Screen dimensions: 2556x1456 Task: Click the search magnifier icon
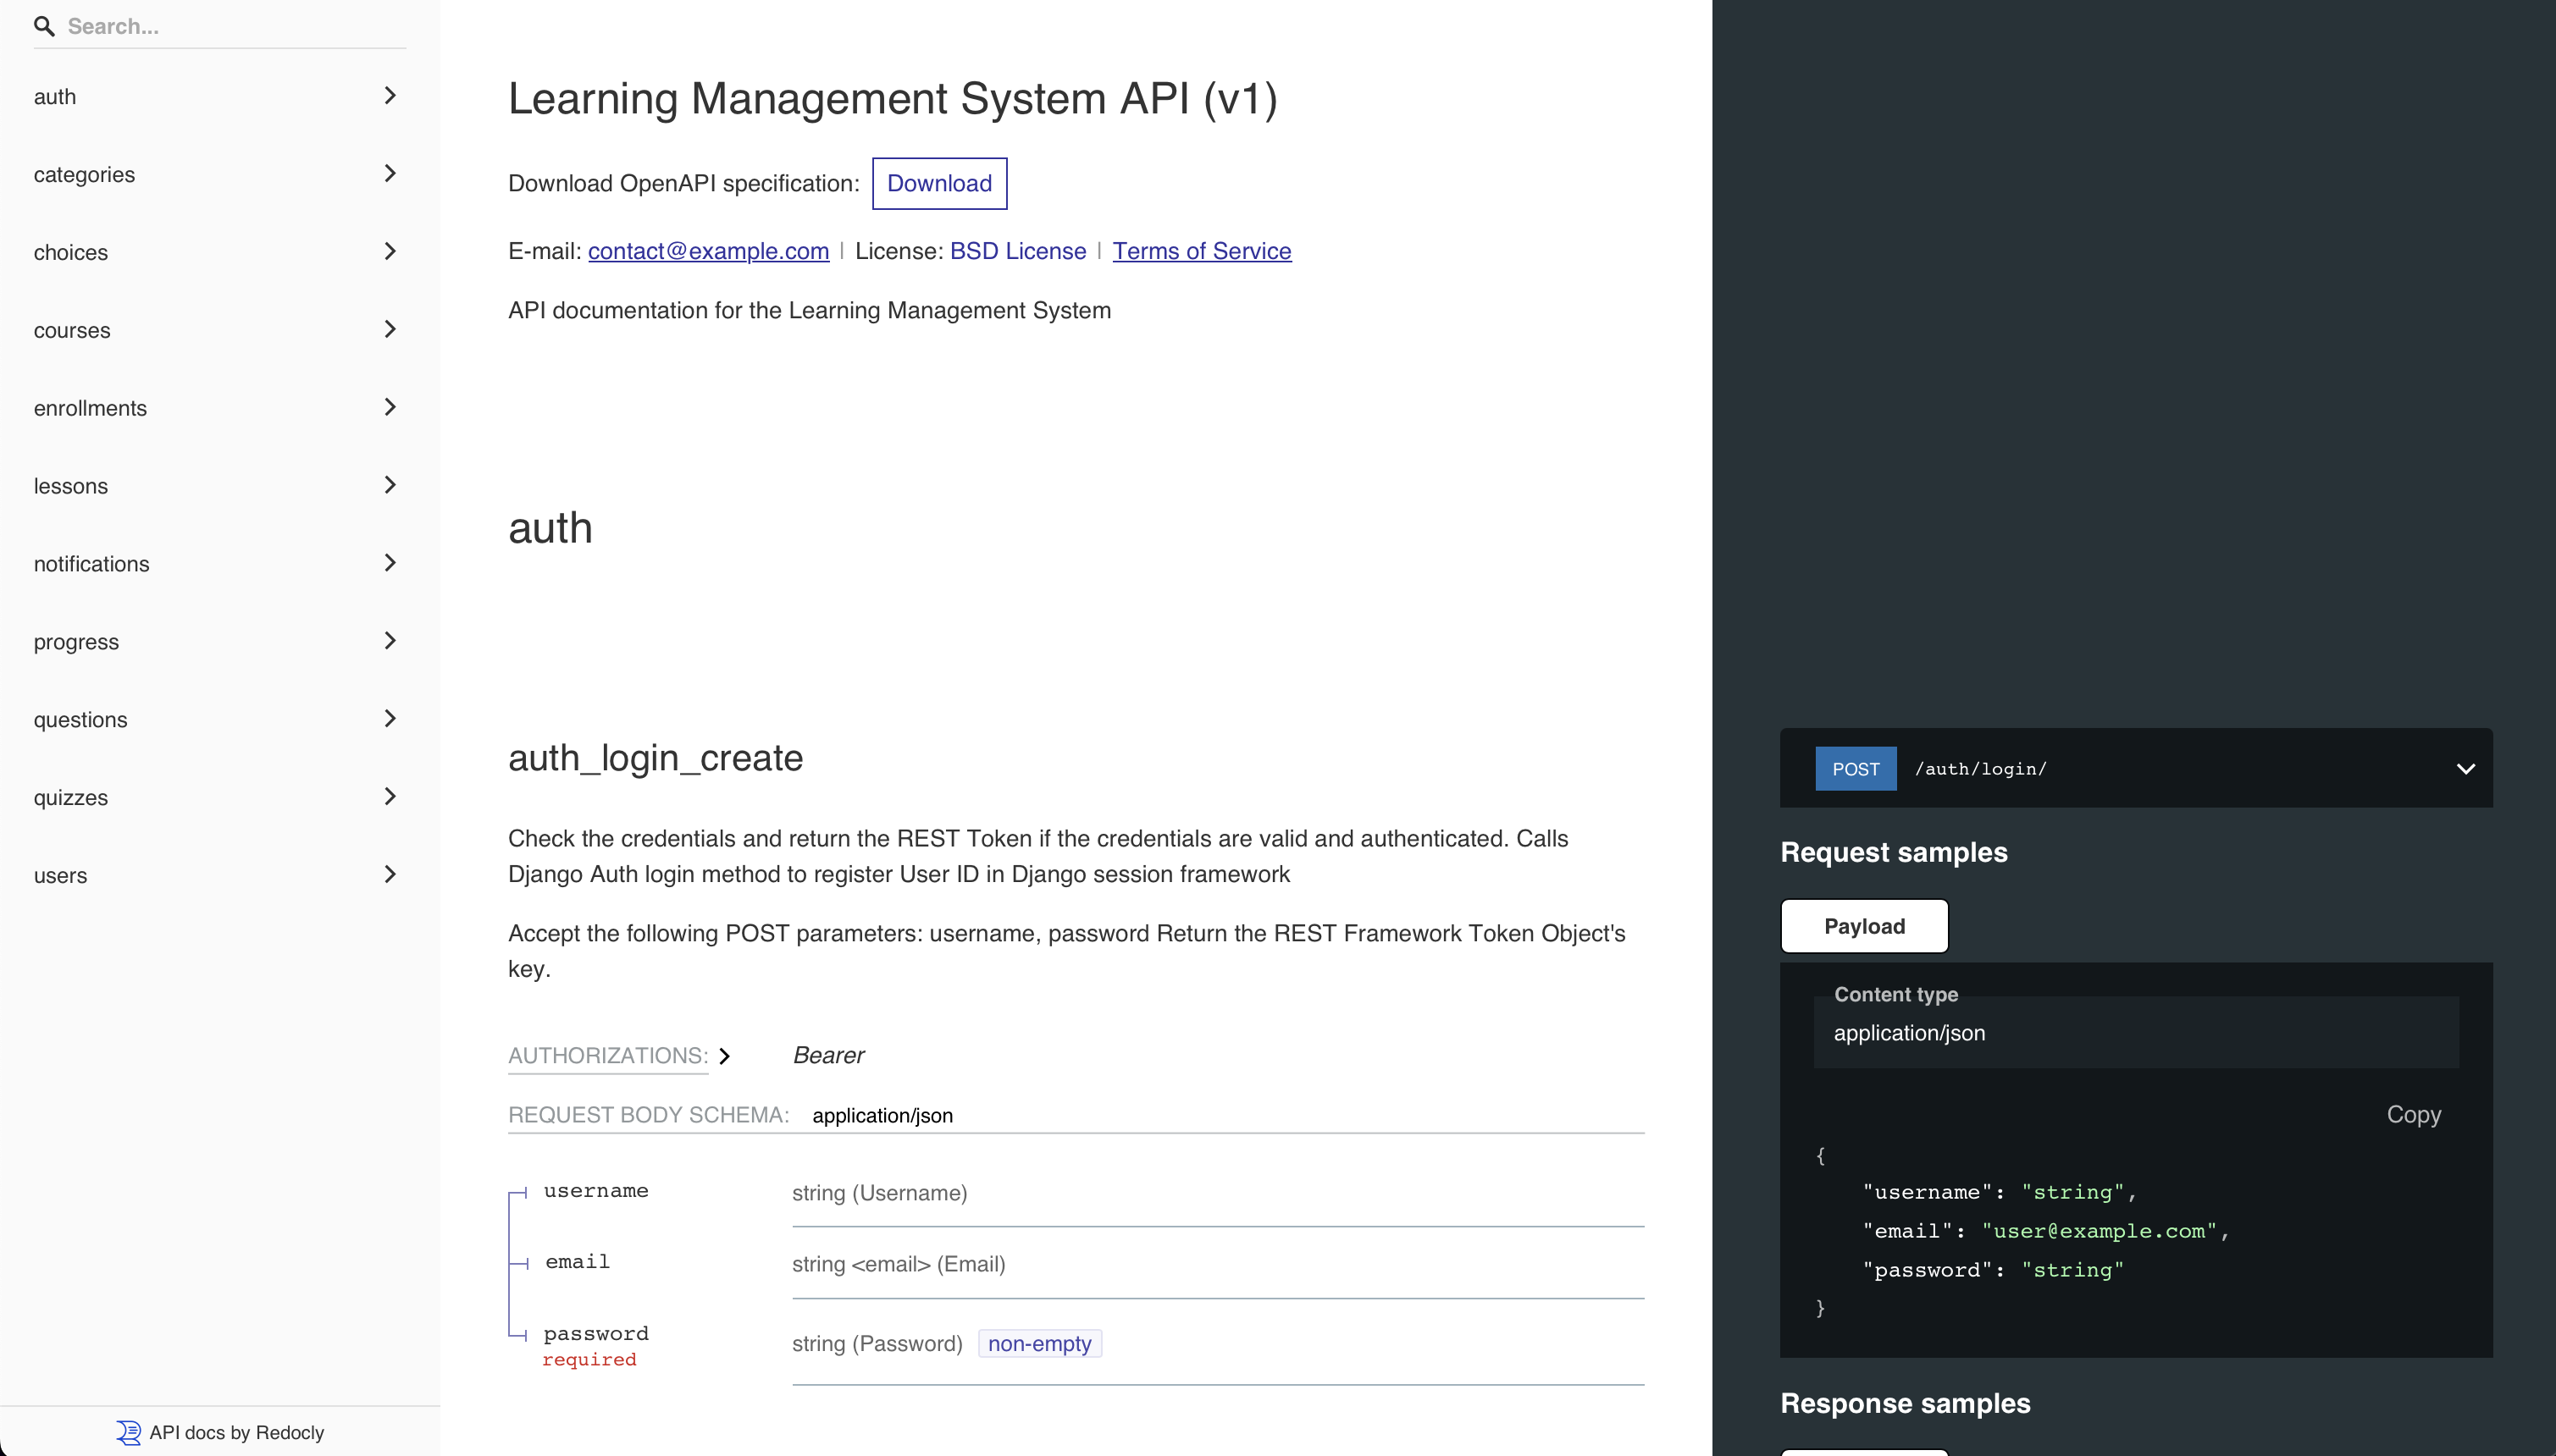pyautogui.click(x=44, y=26)
